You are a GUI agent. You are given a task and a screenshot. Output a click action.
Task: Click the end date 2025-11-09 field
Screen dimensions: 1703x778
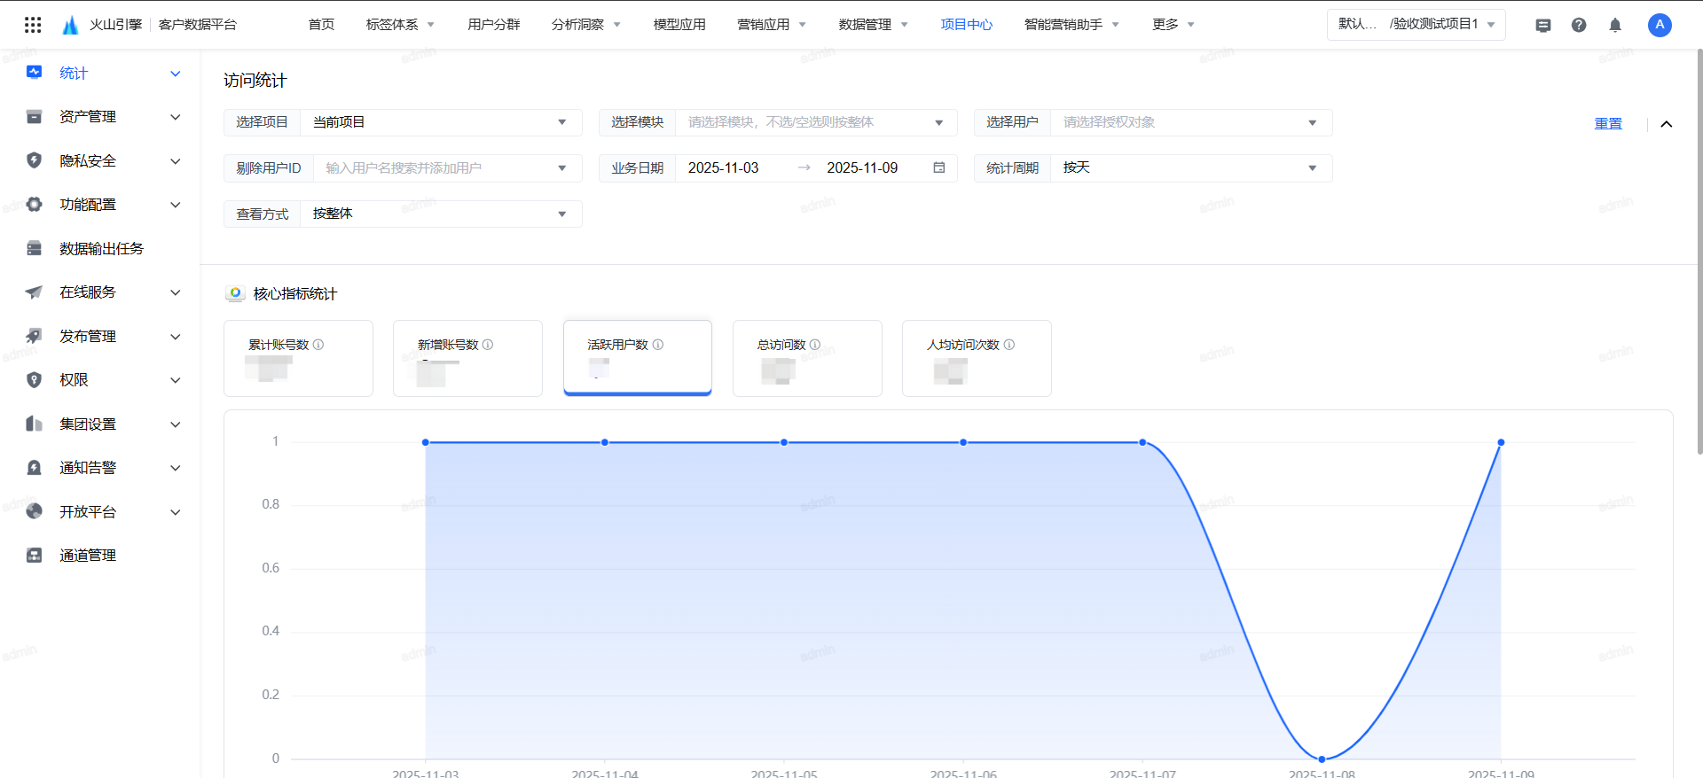(862, 168)
